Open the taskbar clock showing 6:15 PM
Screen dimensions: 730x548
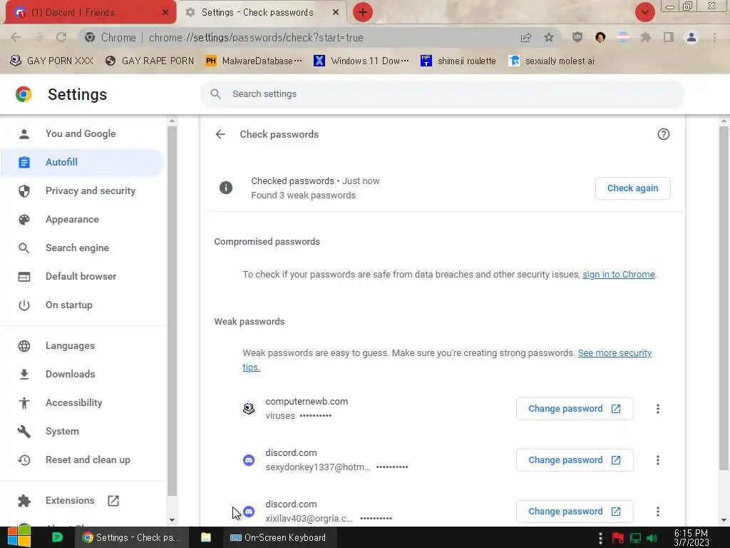(692, 537)
